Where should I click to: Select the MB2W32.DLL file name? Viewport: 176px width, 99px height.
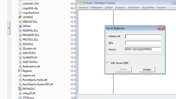(30, 22)
